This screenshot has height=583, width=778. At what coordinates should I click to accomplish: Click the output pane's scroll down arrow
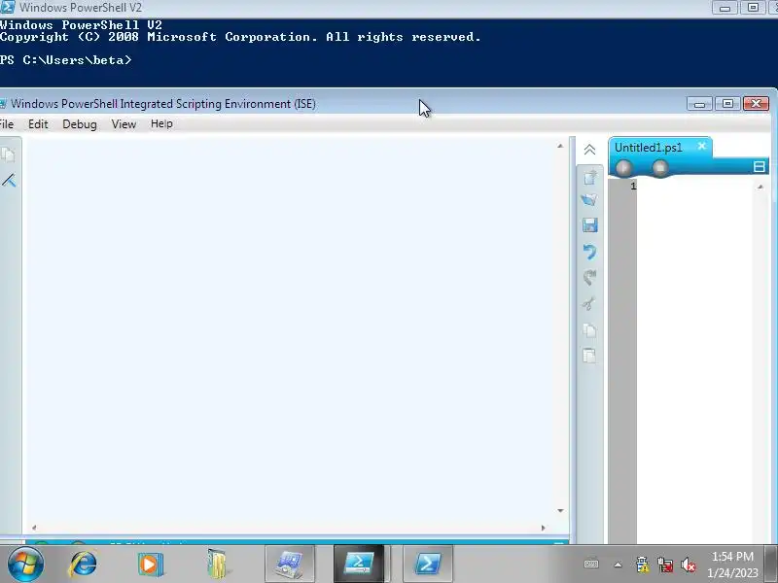(560, 511)
